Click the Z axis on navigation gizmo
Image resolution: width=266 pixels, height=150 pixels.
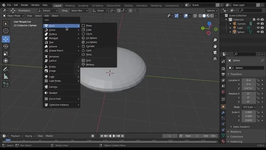(209, 23)
